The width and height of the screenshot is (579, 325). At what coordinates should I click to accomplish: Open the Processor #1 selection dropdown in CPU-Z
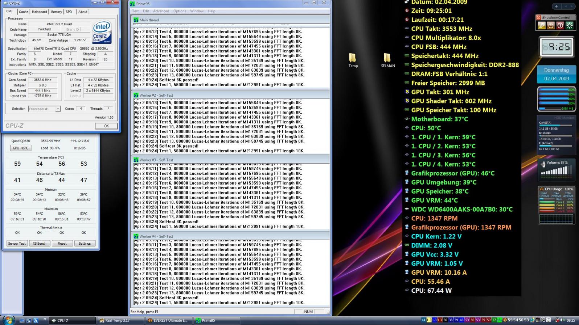tap(44, 109)
